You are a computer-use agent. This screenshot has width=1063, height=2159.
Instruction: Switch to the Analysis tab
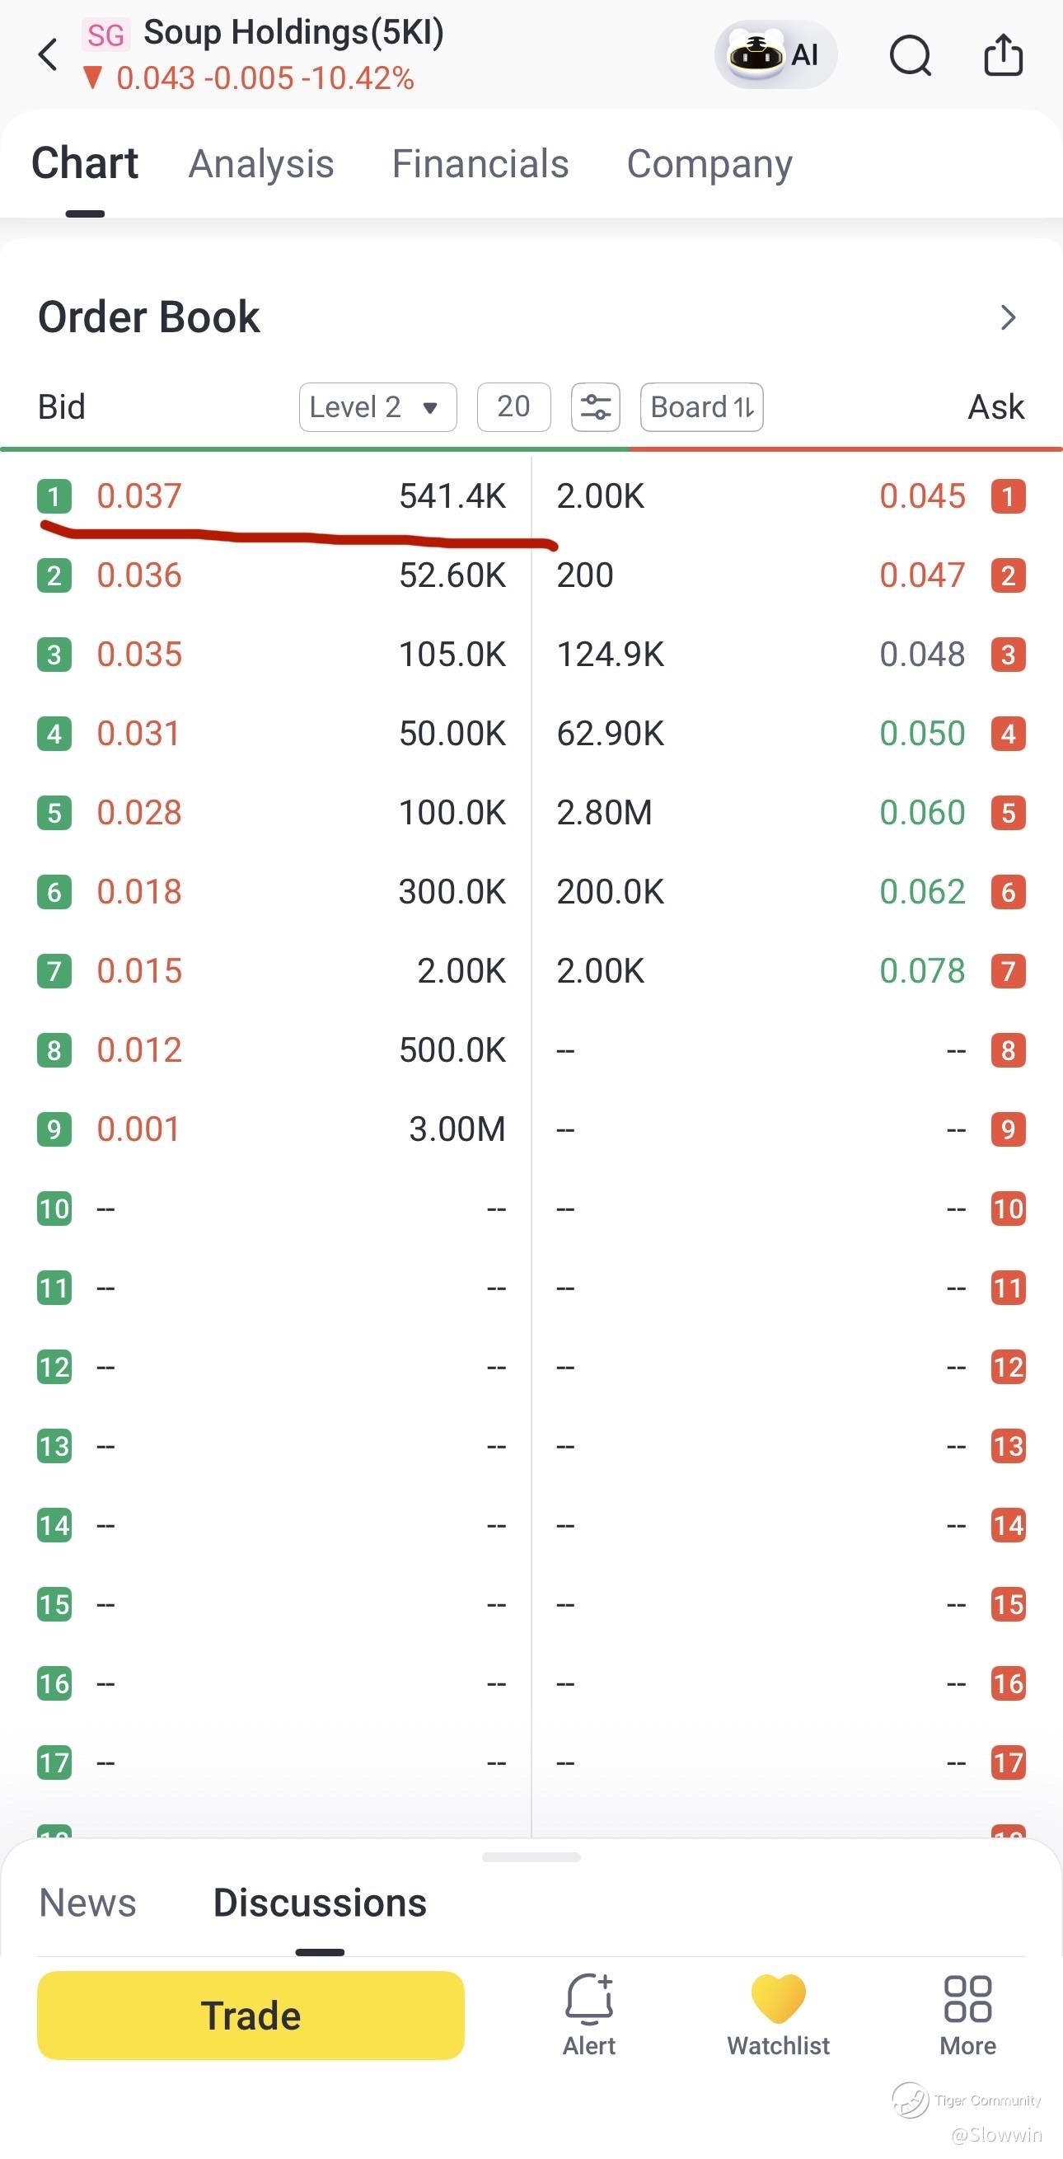(261, 163)
